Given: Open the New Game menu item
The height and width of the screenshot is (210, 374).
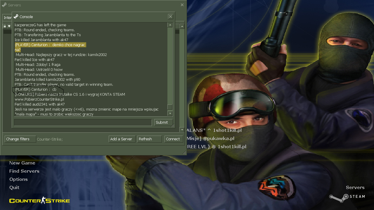Looking at the screenshot, I should 22,163.
